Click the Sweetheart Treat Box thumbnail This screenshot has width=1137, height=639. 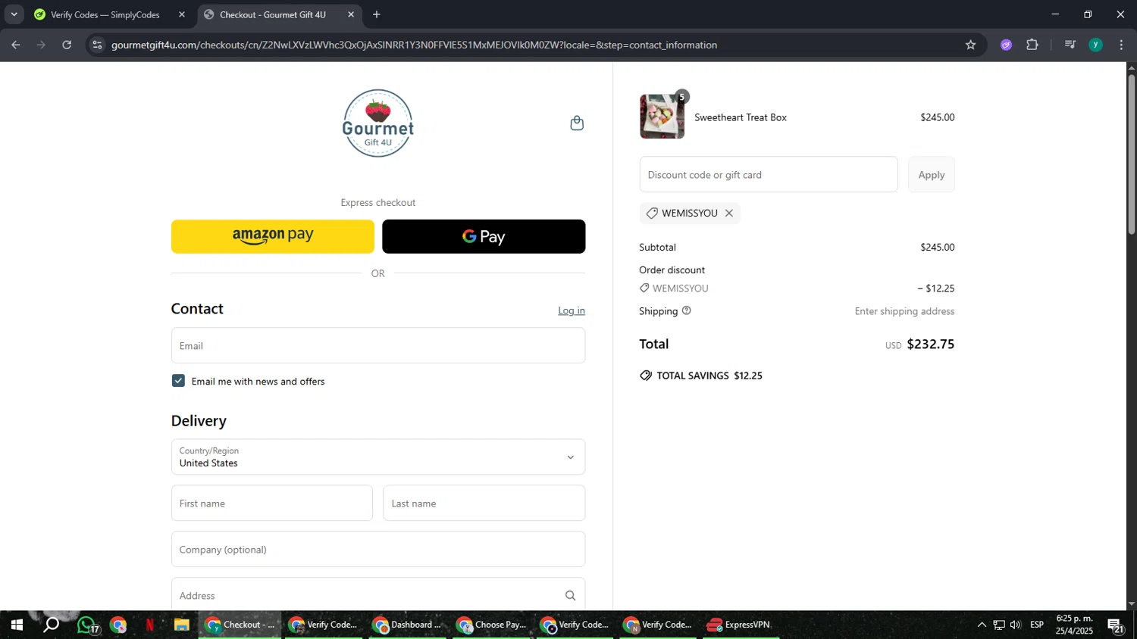(662, 117)
